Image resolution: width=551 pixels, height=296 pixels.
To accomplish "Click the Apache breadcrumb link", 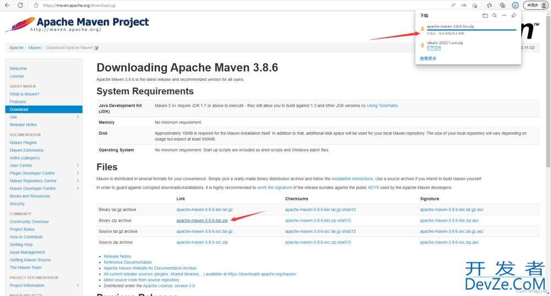I will [x=16, y=48].
